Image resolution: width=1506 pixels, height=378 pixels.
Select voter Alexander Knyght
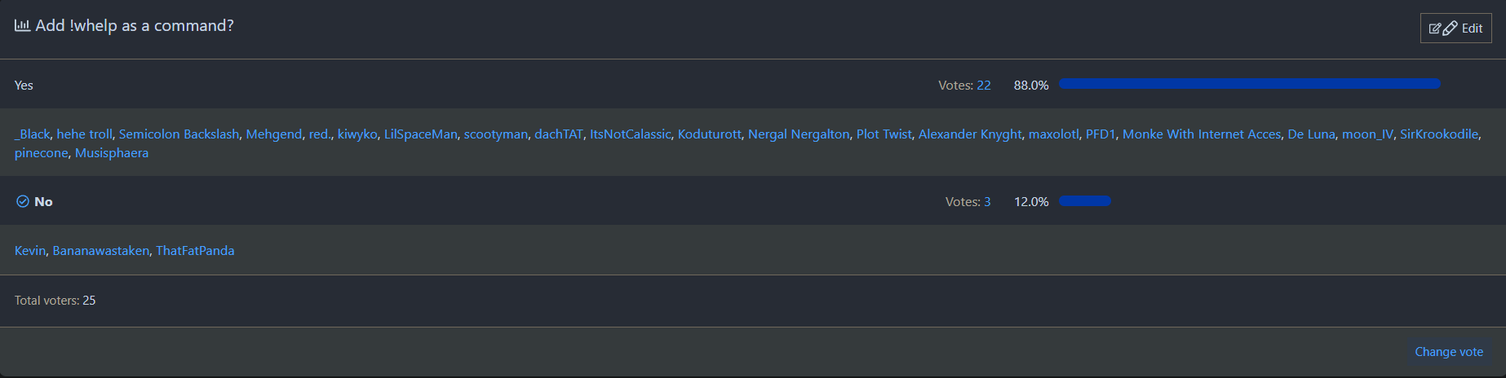969,134
